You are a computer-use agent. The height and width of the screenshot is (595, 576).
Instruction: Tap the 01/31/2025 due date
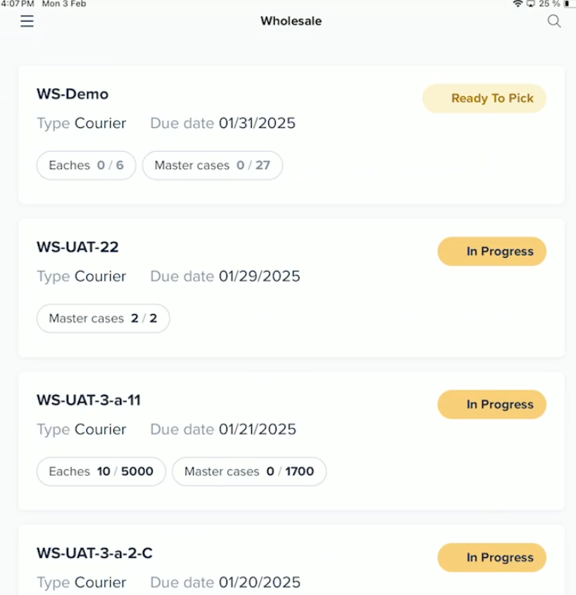(257, 124)
